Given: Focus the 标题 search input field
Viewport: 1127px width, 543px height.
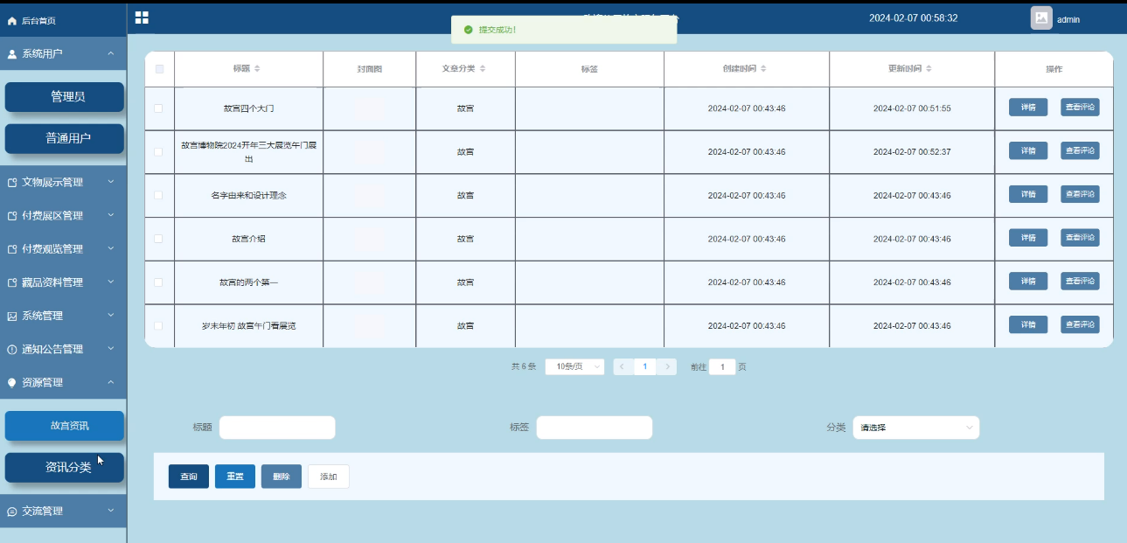Looking at the screenshot, I should [277, 428].
